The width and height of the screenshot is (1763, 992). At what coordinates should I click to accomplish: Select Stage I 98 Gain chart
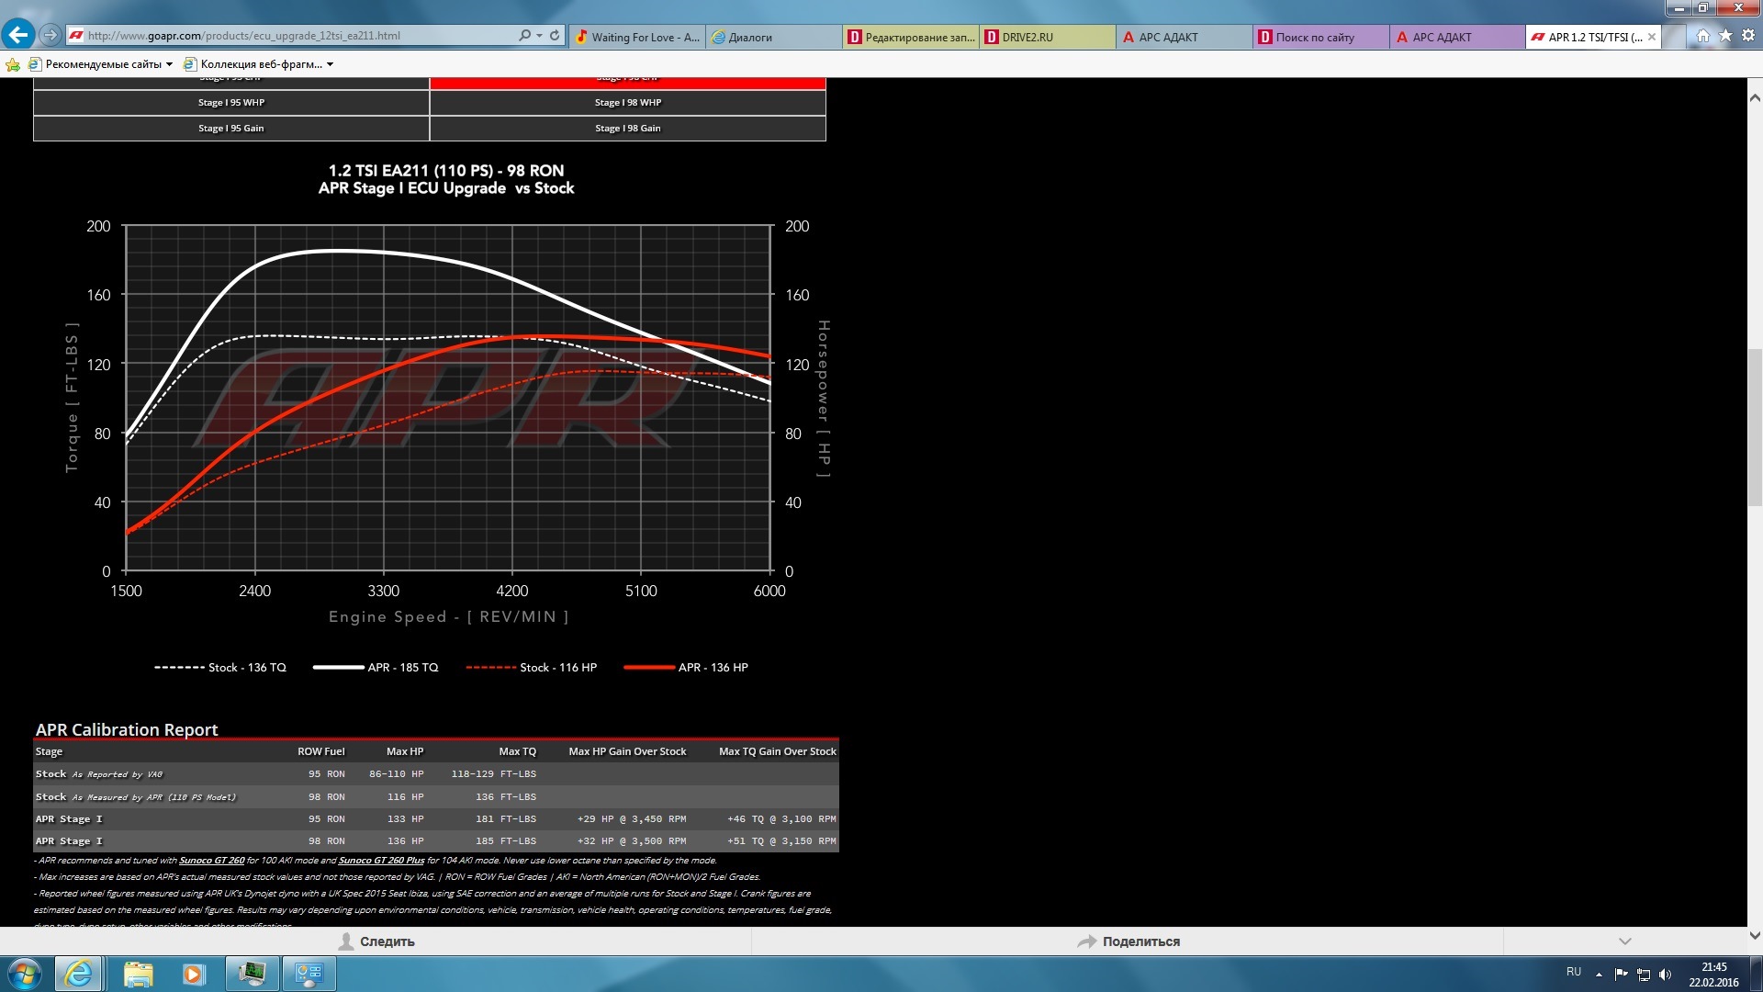tap(628, 129)
